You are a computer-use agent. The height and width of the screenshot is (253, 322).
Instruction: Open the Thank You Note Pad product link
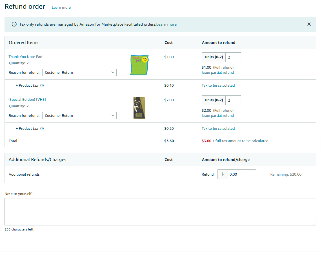tap(25, 57)
